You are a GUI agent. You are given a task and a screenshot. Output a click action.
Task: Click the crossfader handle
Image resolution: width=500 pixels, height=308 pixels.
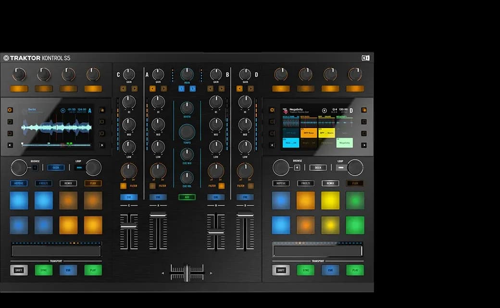[x=187, y=273]
